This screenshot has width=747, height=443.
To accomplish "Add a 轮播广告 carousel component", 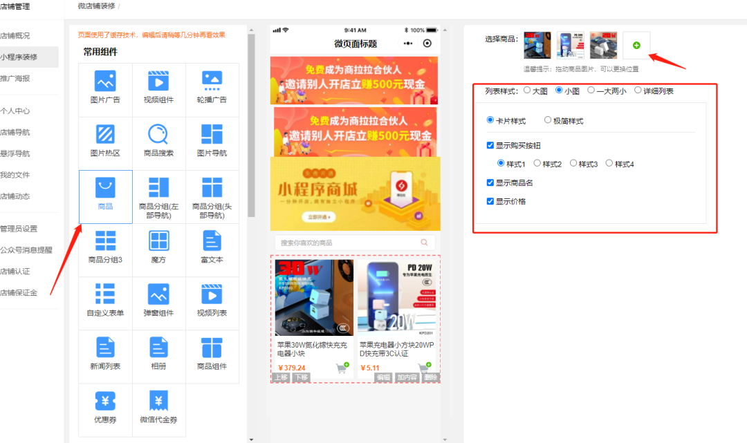I will click(x=212, y=88).
